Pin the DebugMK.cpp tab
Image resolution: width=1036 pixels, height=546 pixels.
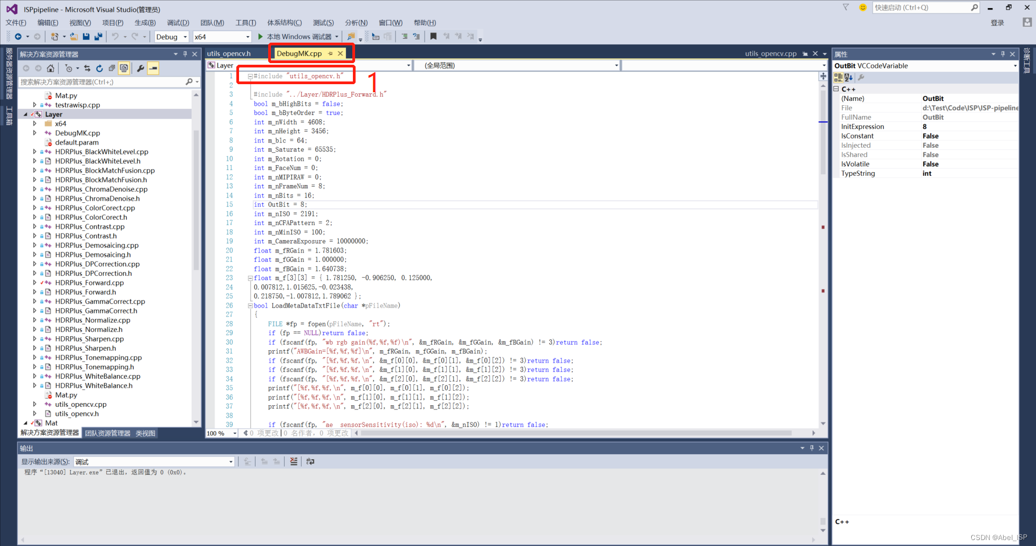tap(329, 53)
